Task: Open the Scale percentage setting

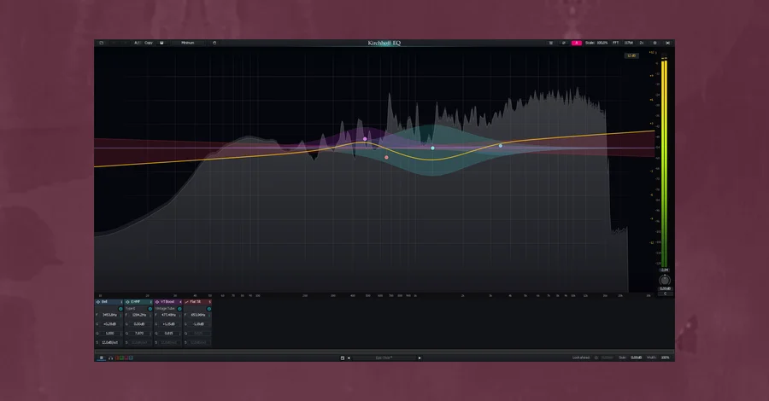Action: [x=596, y=43]
